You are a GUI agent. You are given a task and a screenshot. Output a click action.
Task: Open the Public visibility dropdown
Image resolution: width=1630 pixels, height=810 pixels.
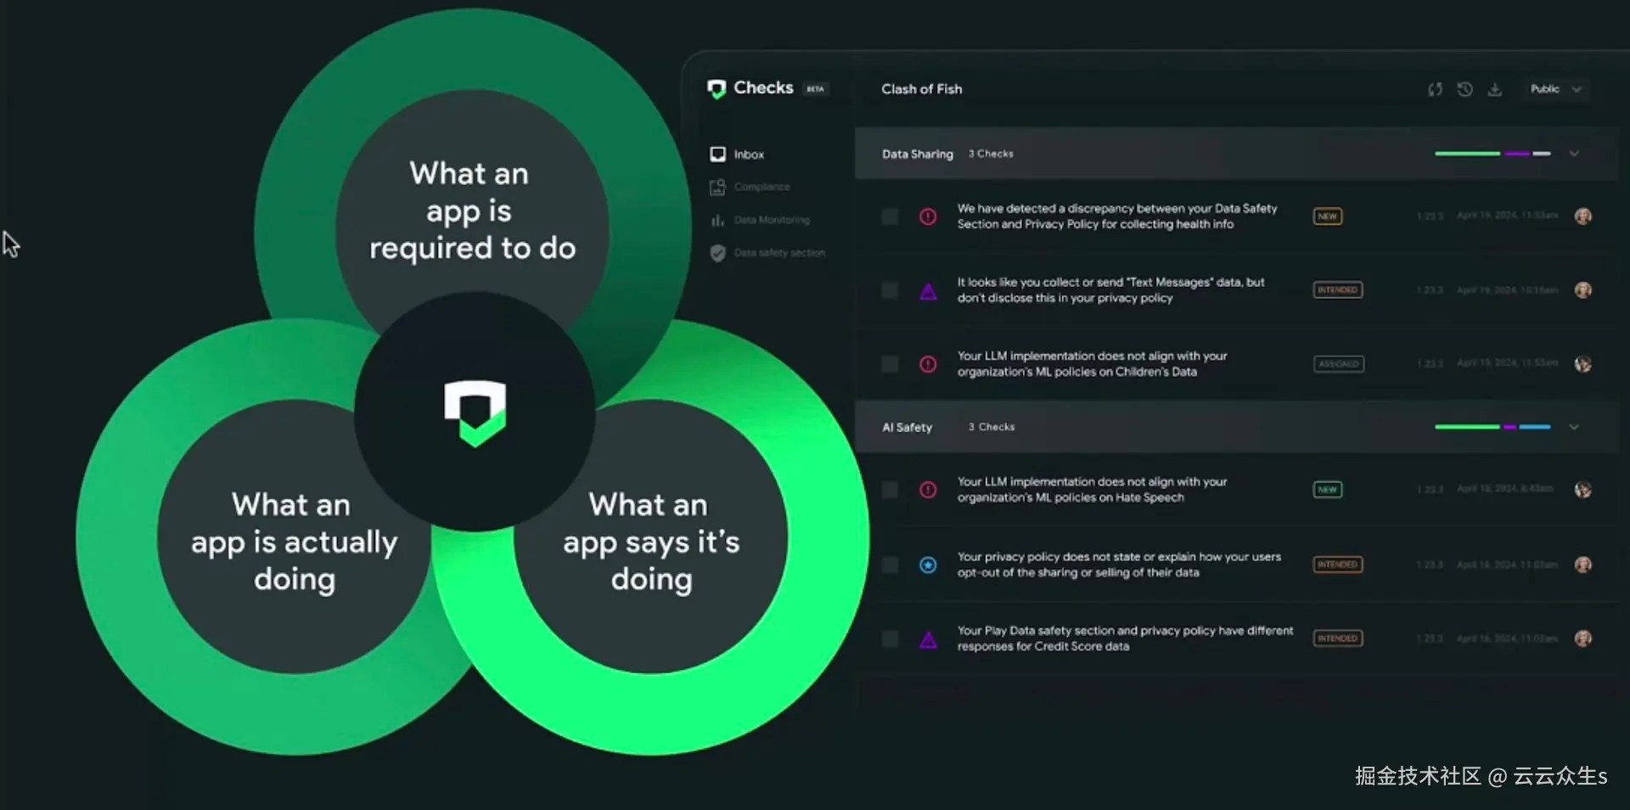[x=1555, y=89]
